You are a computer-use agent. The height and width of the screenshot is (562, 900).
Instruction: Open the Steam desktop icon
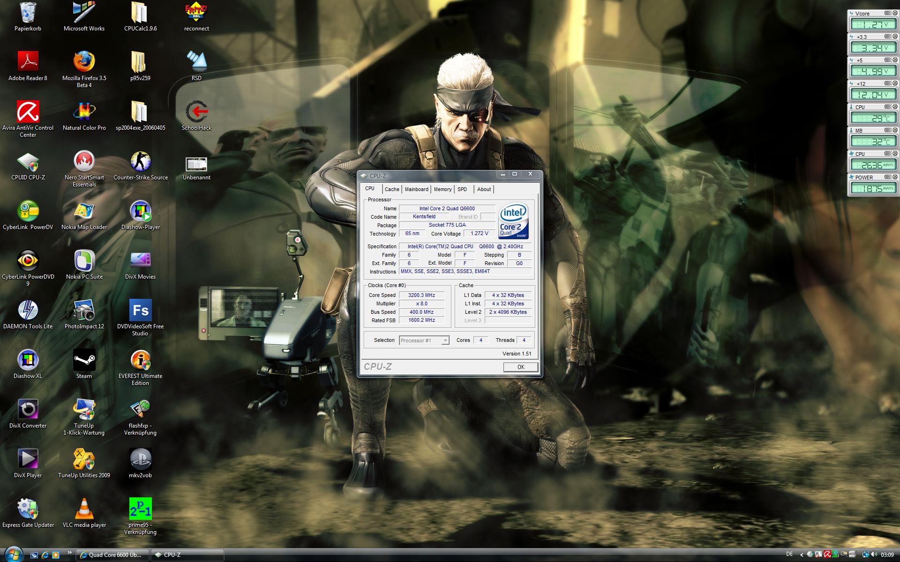(84, 361)
